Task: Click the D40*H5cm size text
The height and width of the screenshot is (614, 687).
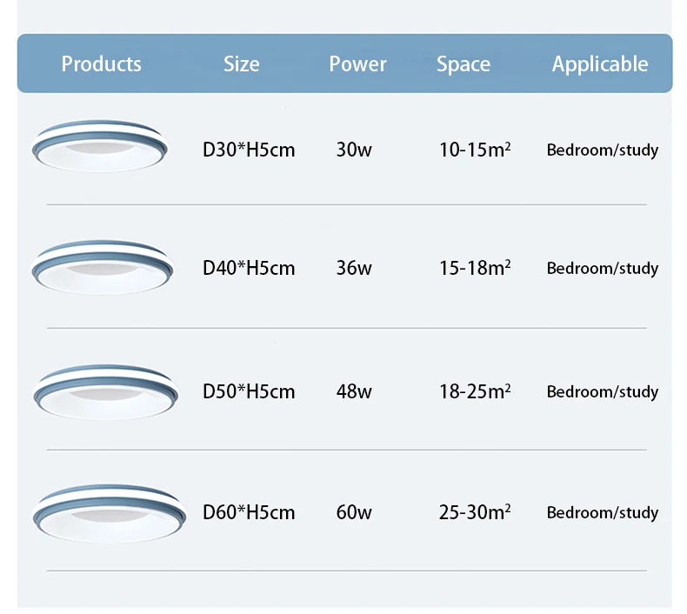Action: pos(249,268)
